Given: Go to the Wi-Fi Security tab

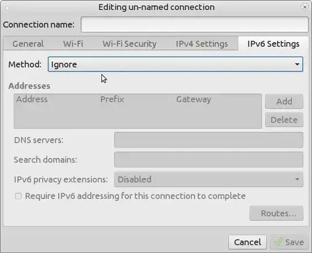Looking at the screenshot, I should coord(129,44).
